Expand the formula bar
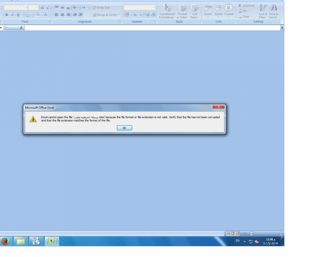 click(282, 27)
